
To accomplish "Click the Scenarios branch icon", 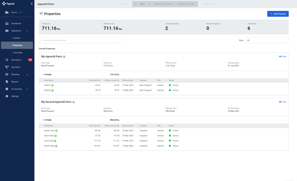I will [x=7, y=67].
